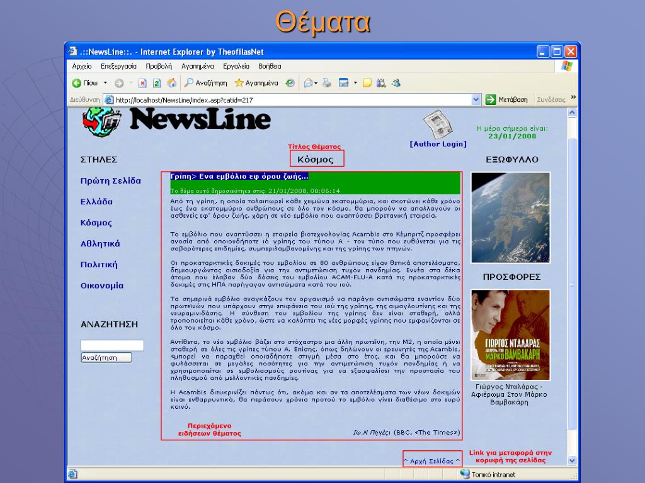Screen dimensions: 645x483
Task: Click the grayed forward navigation arrow
Action: 119,84
